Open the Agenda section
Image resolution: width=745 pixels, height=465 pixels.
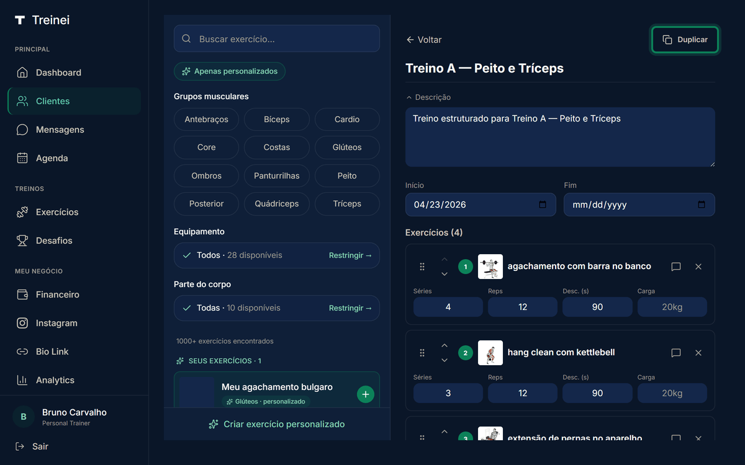(x=74, y=158)
